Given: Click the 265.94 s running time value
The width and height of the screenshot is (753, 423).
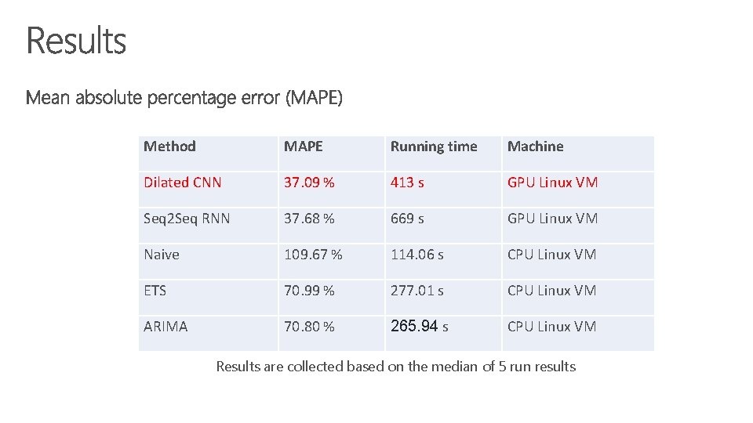Looking at the screenshot, I should (419, 326).
